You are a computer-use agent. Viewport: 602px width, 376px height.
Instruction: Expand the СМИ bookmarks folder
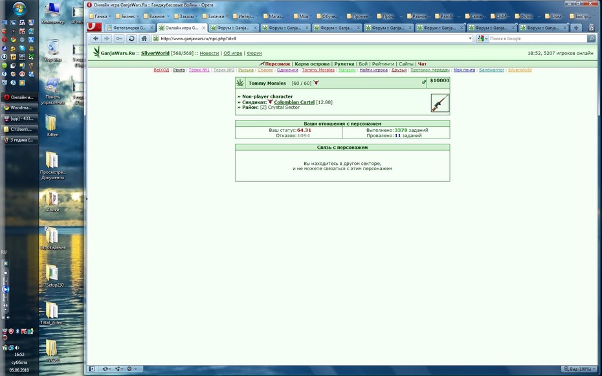pyautogui.click(x=502, y=16)
